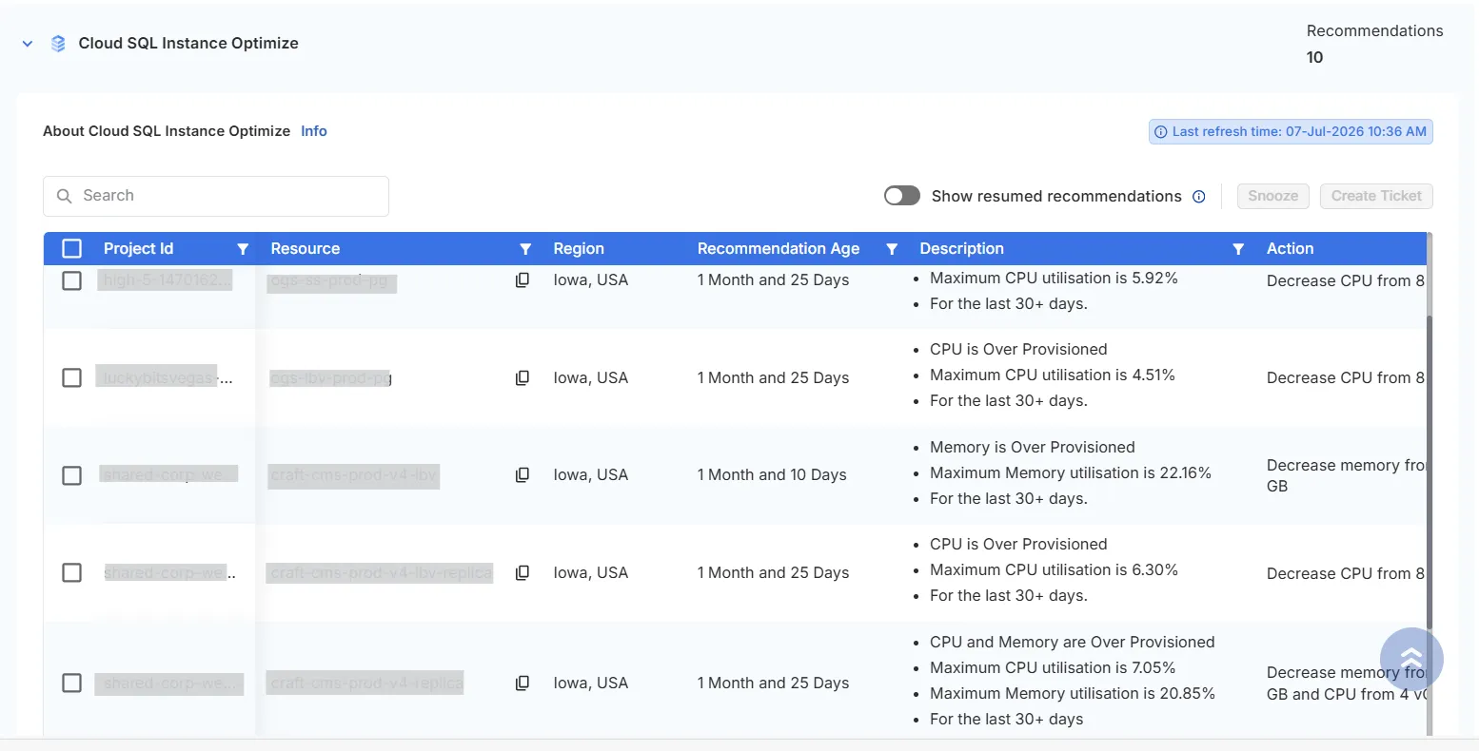Click the Last refresh time info icon

coord(1160,132)
